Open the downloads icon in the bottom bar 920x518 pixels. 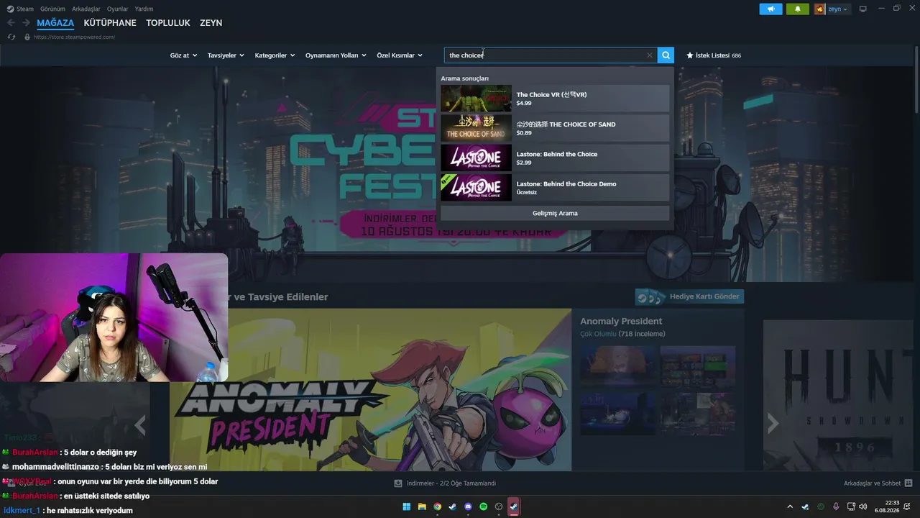[x=398, y=483]
